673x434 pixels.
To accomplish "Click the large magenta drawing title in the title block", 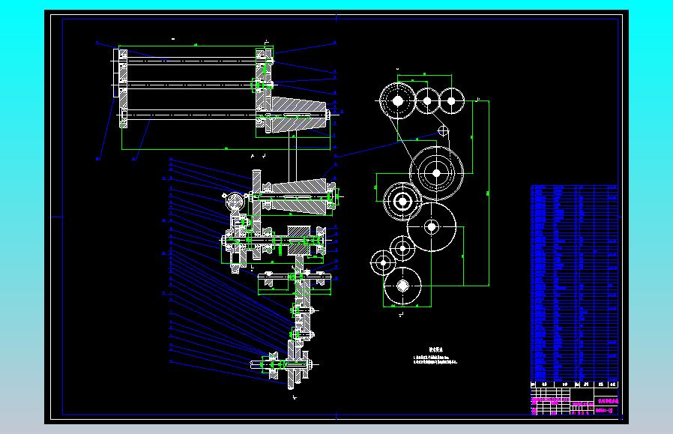I will (x=608, y=401).
